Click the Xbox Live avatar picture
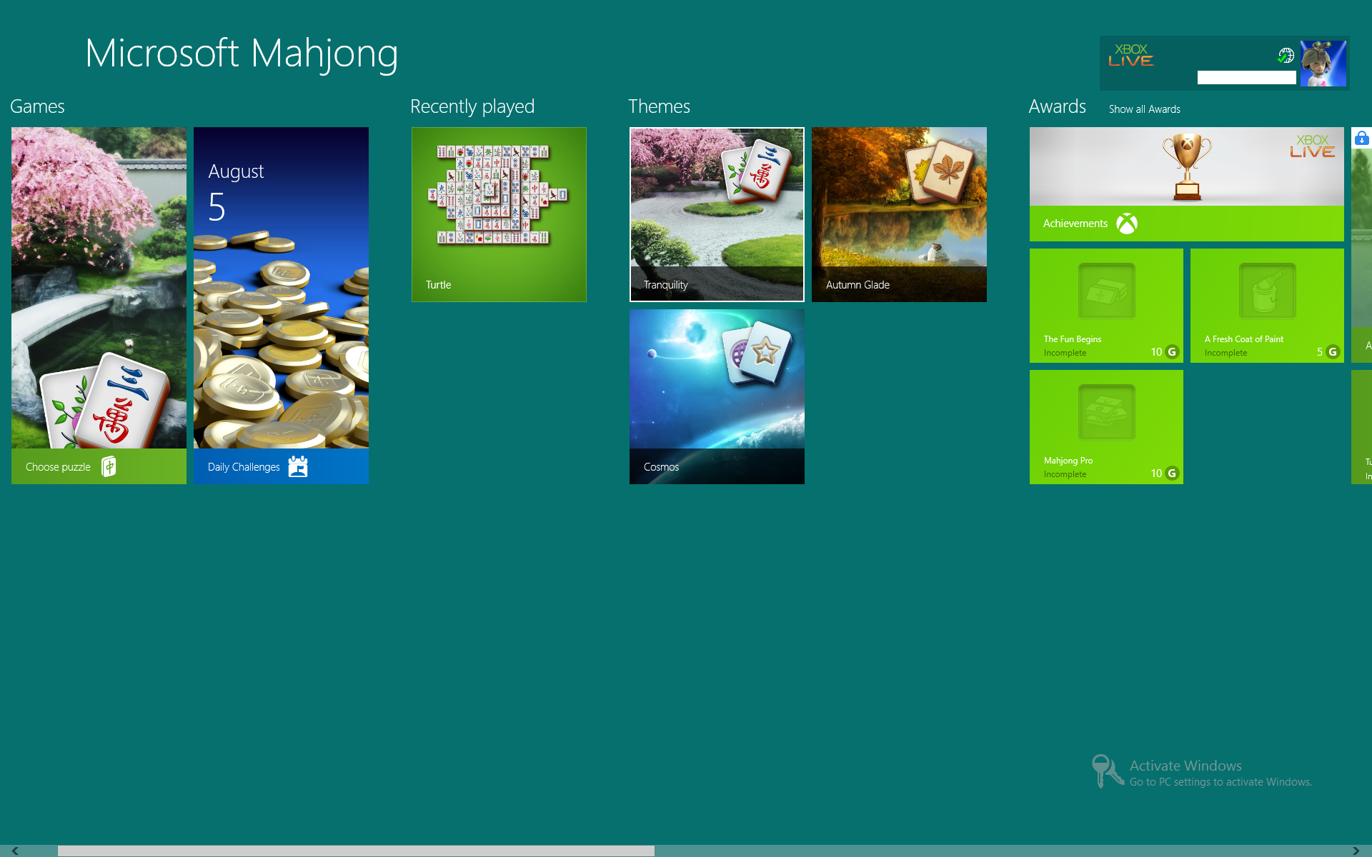 (x=1323, y=64)
